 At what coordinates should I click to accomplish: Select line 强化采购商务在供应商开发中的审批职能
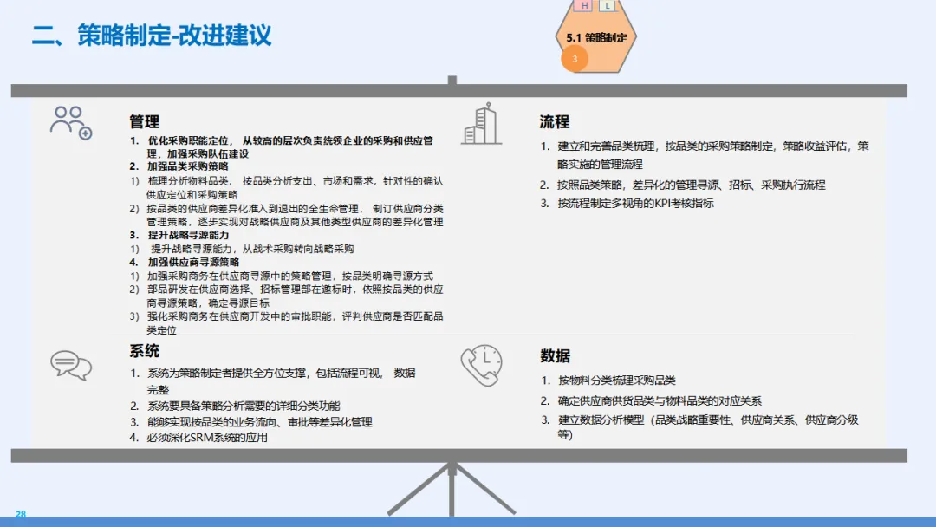point(287,323)
